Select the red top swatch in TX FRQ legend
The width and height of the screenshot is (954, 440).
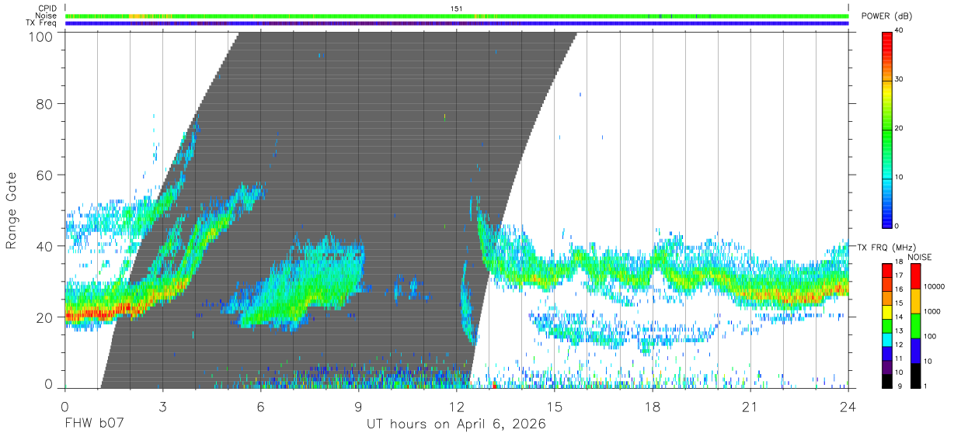click(x=886, y=269)
